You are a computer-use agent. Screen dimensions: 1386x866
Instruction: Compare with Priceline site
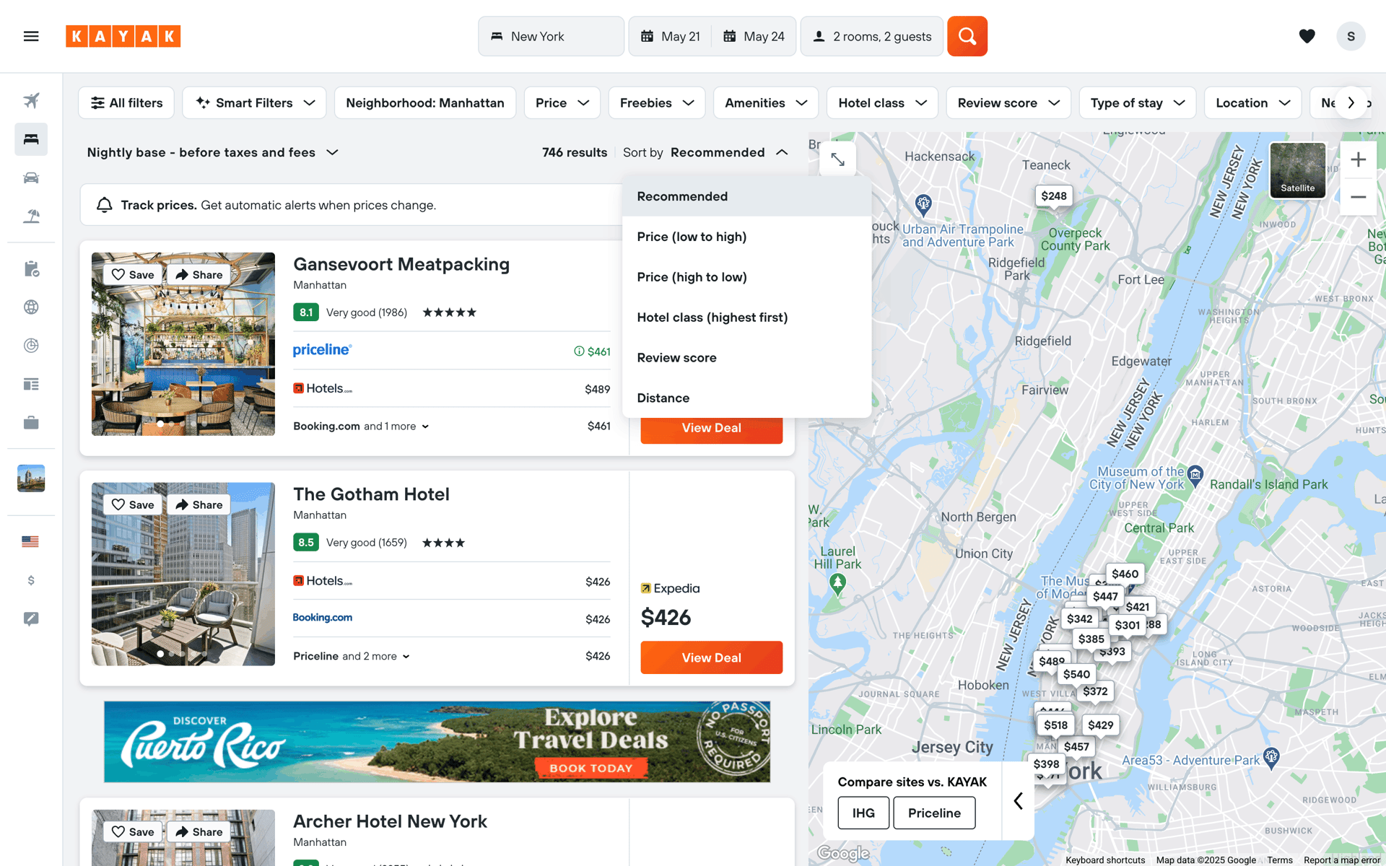click(x=934, y=813)
